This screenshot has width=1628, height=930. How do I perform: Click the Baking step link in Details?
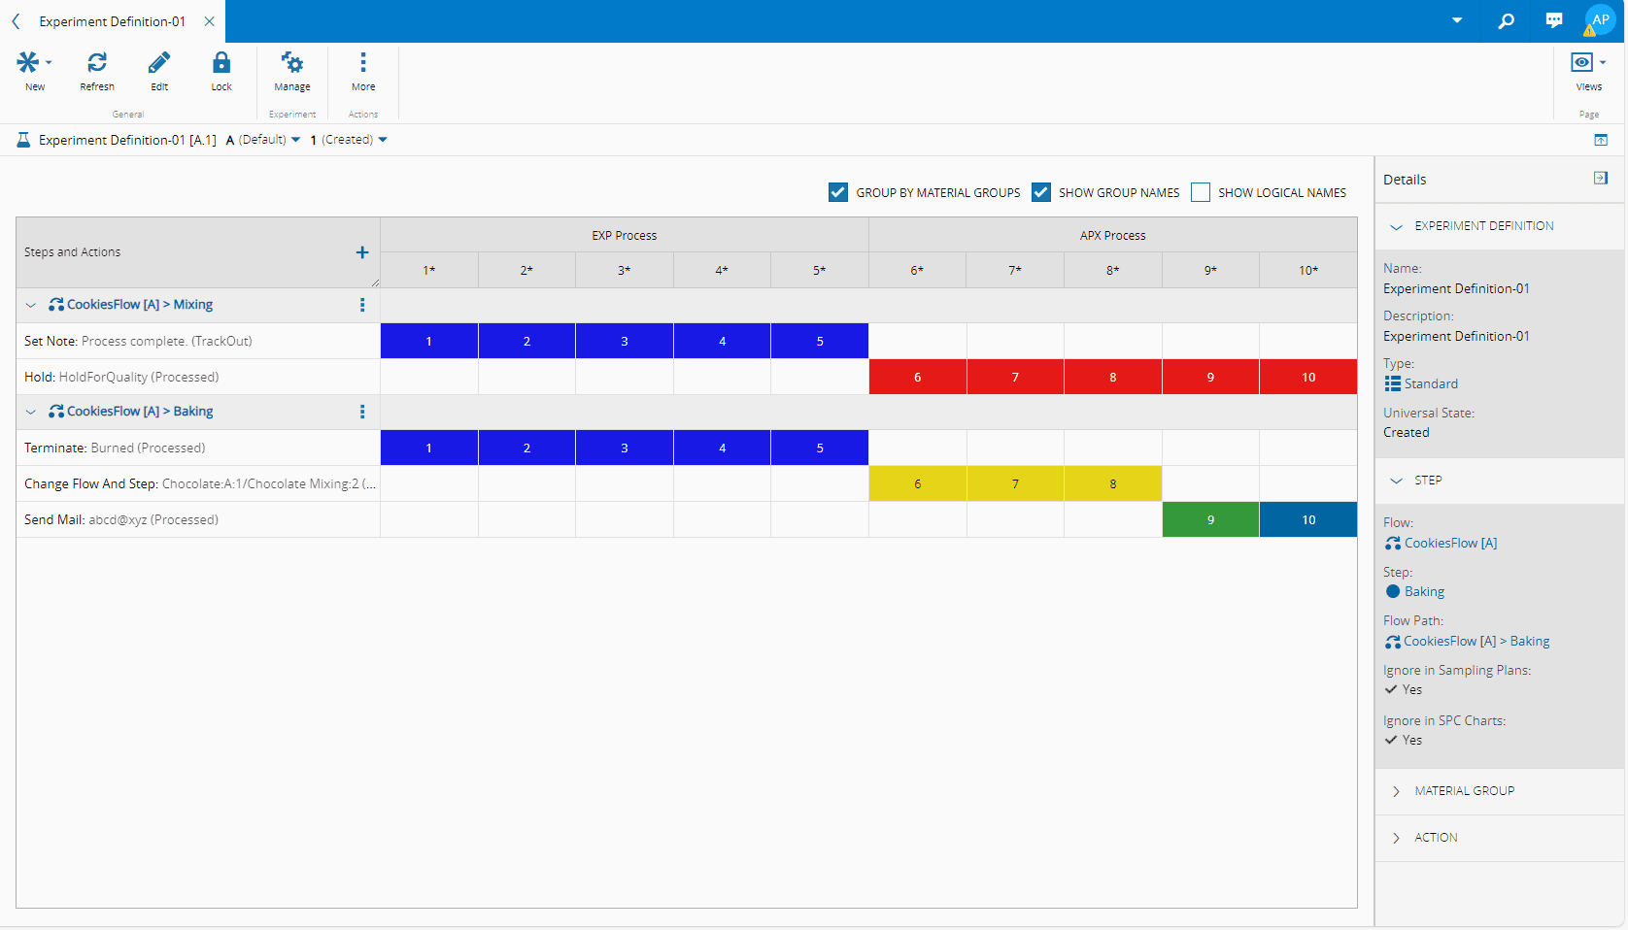tap(1424, 591)
